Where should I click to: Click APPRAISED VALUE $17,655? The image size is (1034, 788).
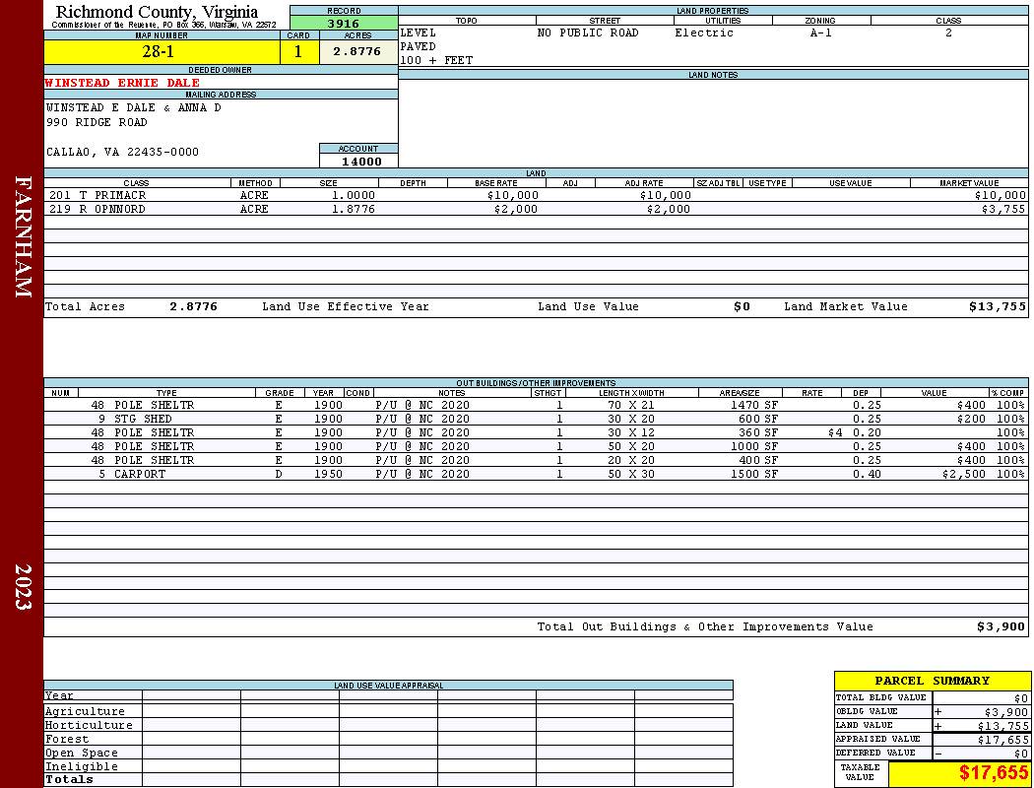(x=1003, y=740)
